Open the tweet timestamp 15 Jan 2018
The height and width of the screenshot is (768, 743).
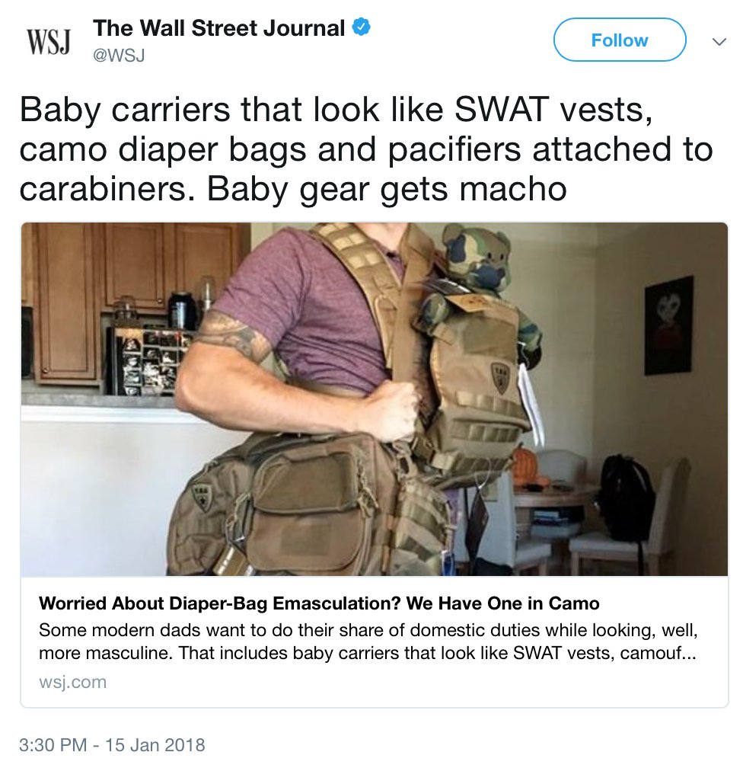[x=155, y=745]
